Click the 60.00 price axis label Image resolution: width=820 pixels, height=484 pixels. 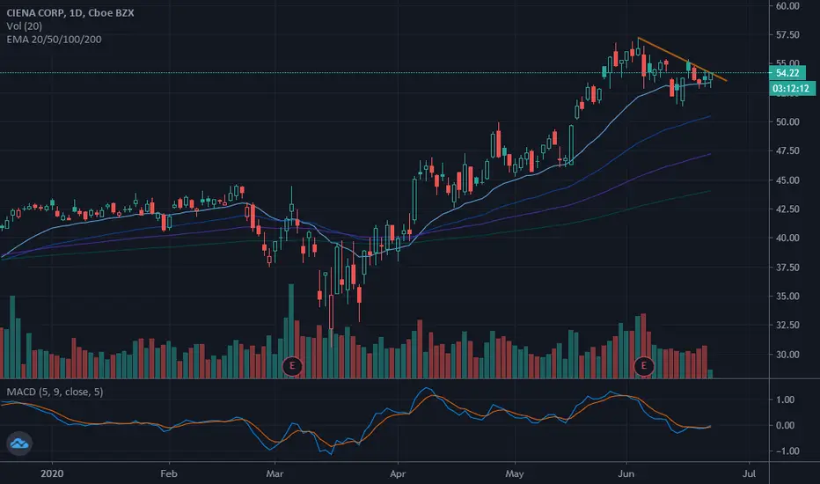click(787, 6)
